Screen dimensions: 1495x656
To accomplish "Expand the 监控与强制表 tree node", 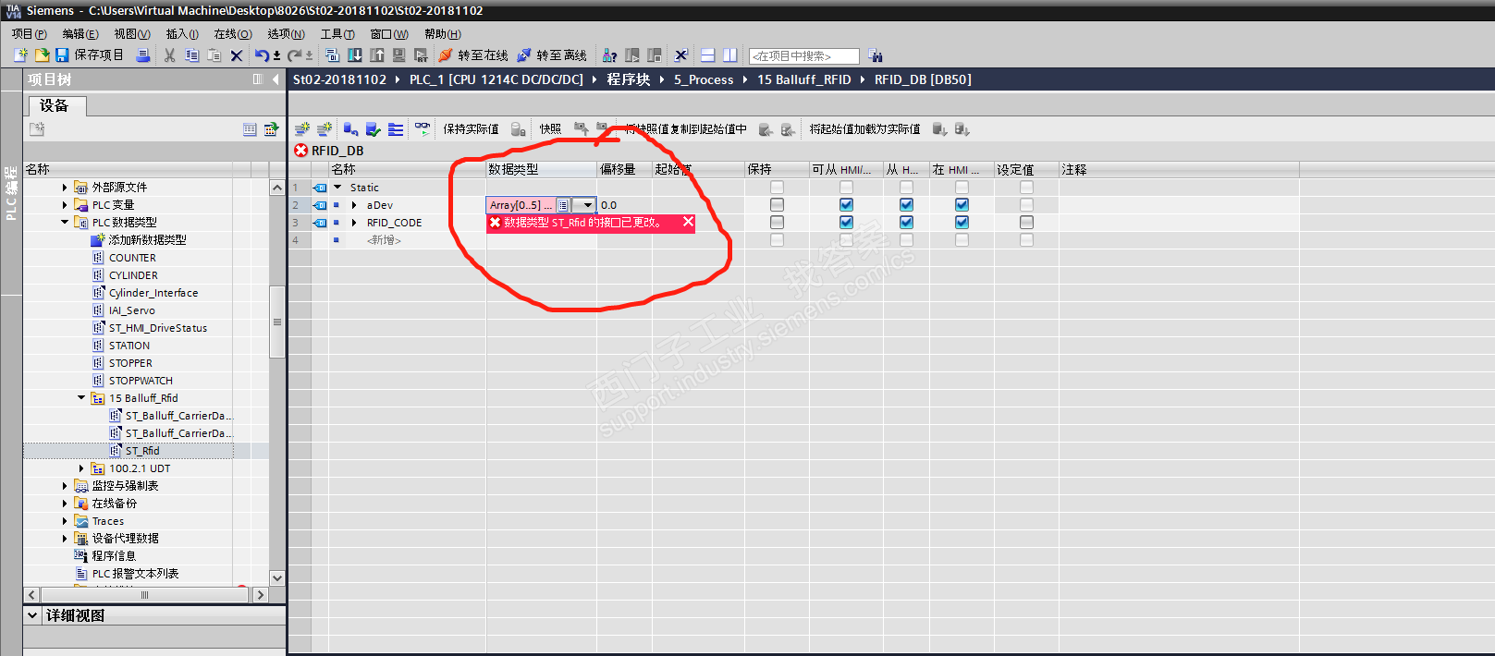I will (x=65, y=486).
